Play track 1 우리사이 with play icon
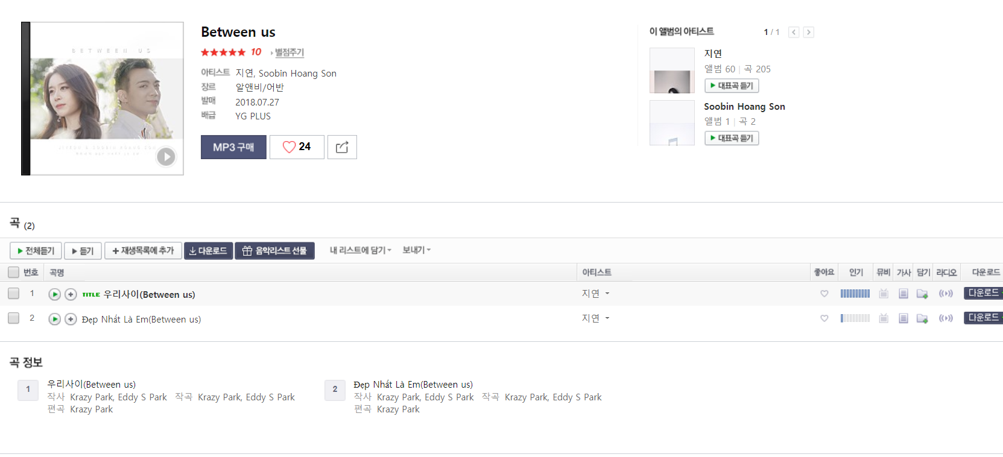 point(54,294)
